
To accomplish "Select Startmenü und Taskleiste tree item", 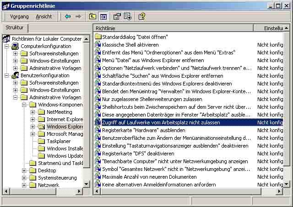I will (x=60, y=163).
